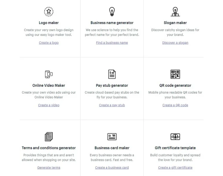Click the Online Video Maker heading
Viewport: 223px width, 176px height.
click(x=49, y=85)
